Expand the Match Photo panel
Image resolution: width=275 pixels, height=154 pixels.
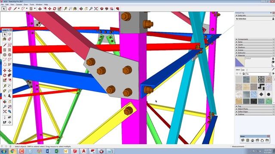coord(254,109)
